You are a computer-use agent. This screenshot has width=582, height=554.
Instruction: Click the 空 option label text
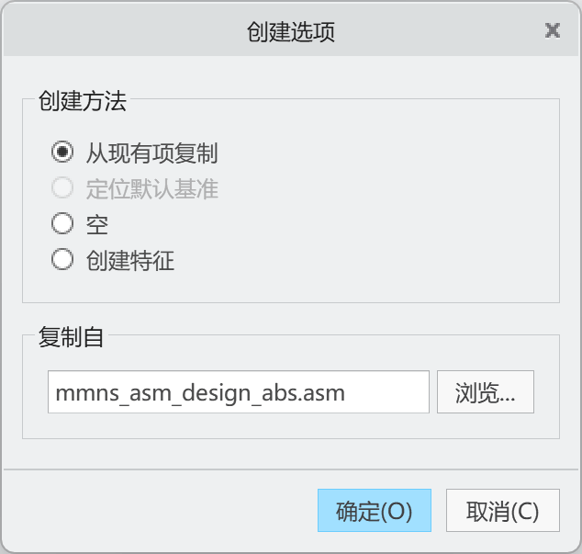coord(97,224)
